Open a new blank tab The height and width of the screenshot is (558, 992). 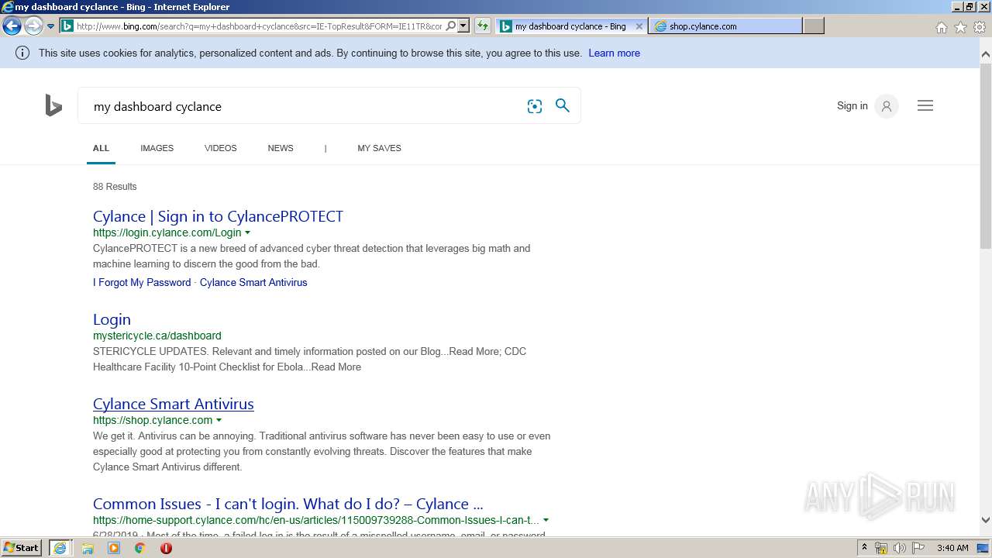coord(814,26)
